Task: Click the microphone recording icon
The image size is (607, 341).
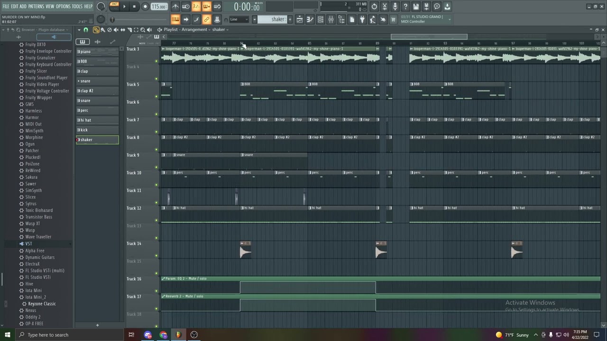Action: tap(395, 7)
